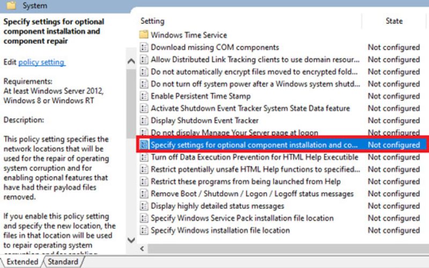Click the System folder icon in header
This screenshot has height=268, width=429.
11,6
